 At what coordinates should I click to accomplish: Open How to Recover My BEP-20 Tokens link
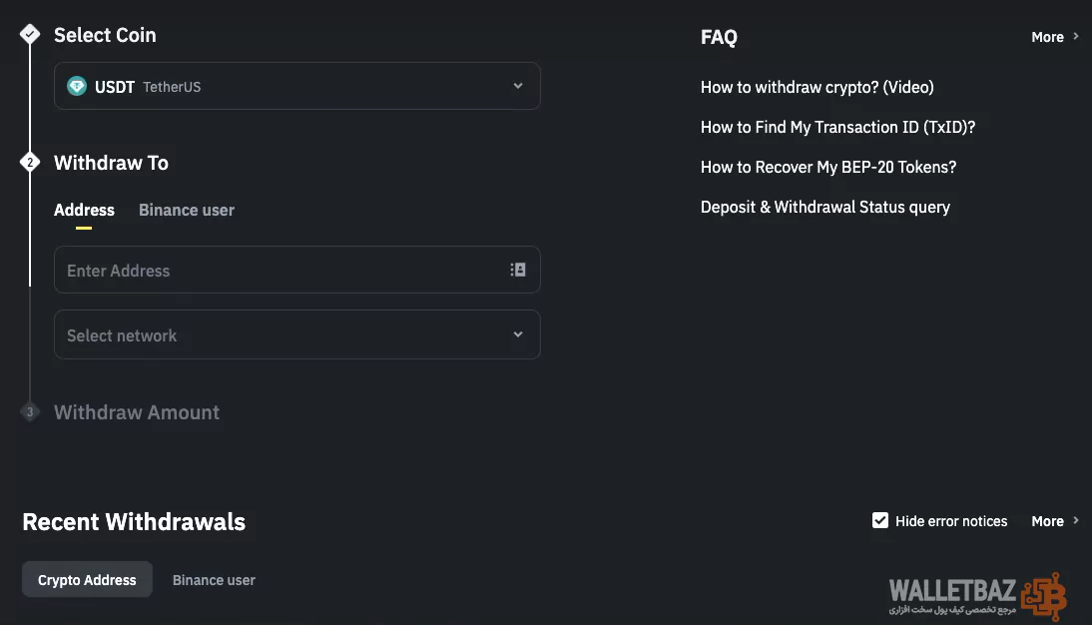click(x=827, y=168)
